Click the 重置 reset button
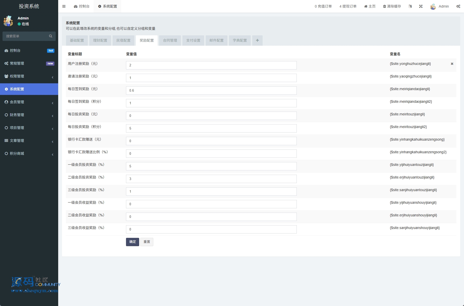This screenshot has width=464, height=306. click(x=147, y=242)
